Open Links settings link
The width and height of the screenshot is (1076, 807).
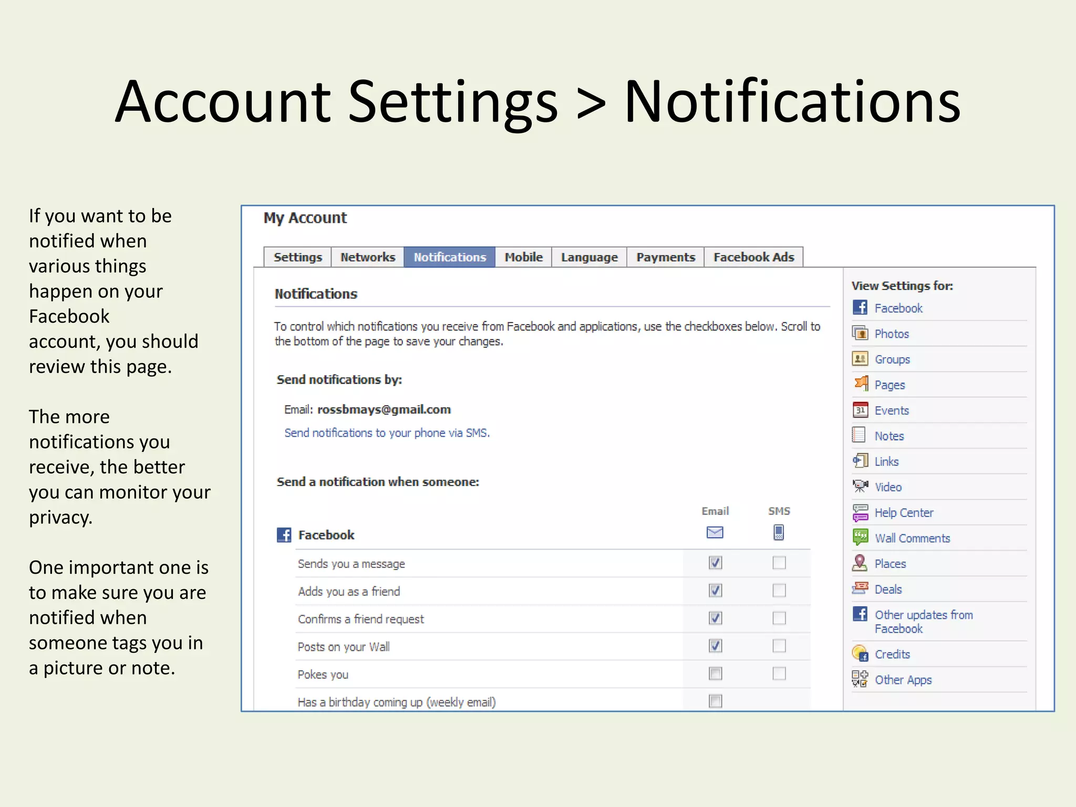pyautogui.click(x=886, y=462)
